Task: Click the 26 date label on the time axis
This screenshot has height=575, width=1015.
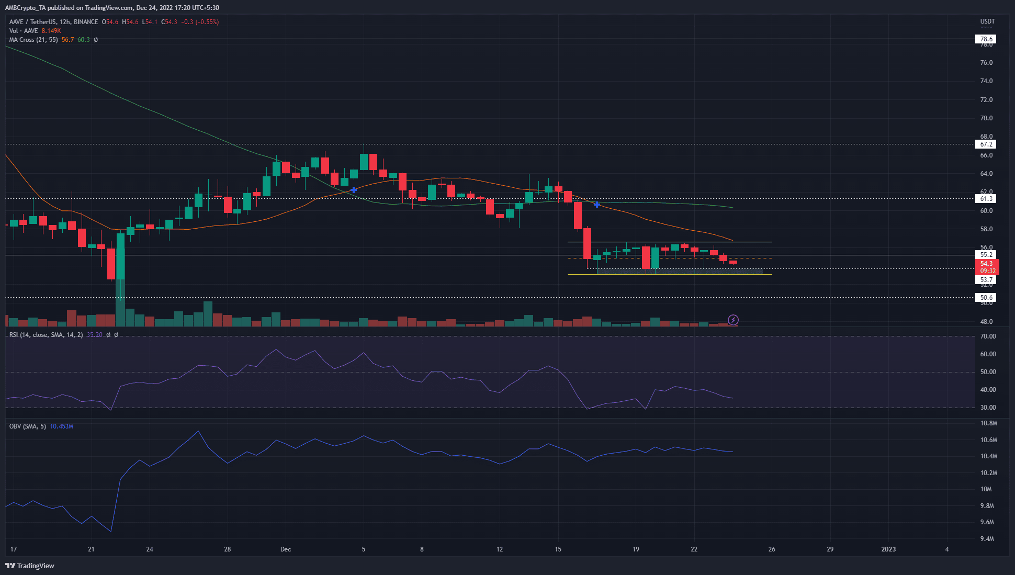Action: tap(772, 549)
